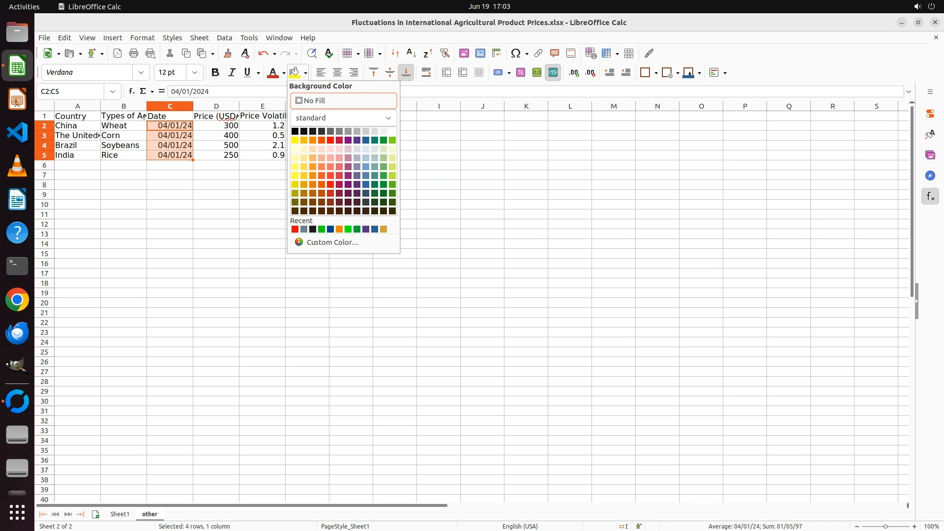The width and height of the screenshot is (944, 531).
Task: Pick the red swatch in Recent colors
Action: click(x=295, y=229)
